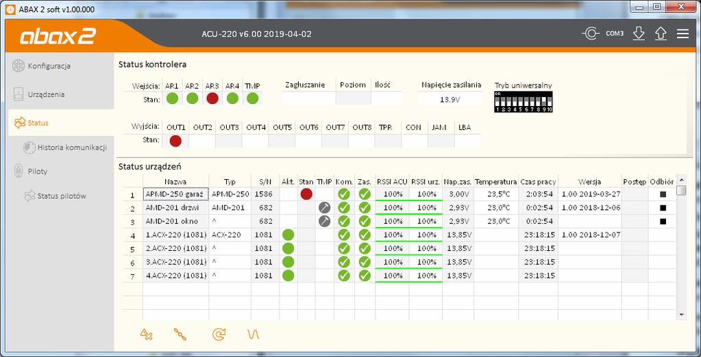Click the AR2 input state indicator
This screenshot has width=701, height=357.
click(x=193, y=98)
